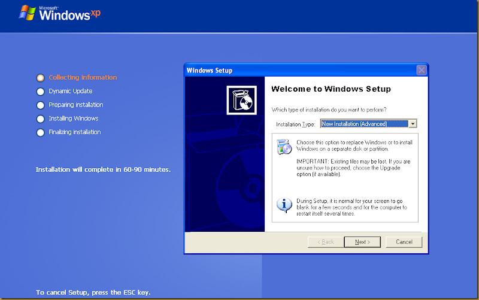Click the computer with CD installation icon

coord(284,147)
